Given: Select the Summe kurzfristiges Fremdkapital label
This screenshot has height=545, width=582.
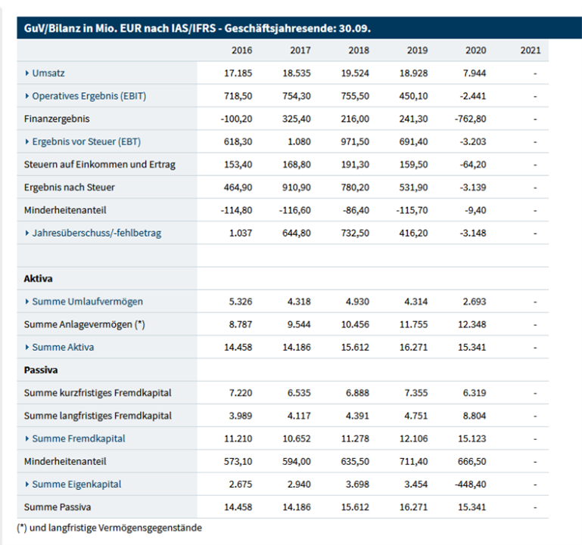Looking at the screenshot, I should [98, 393].
